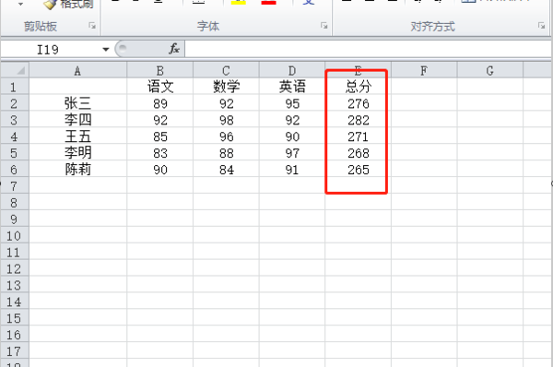Image resolution: width=553 pixels, height=367 pixels.
Task: Expand the Name Box dropdown arrow
Action: click(x=105, y=50)
